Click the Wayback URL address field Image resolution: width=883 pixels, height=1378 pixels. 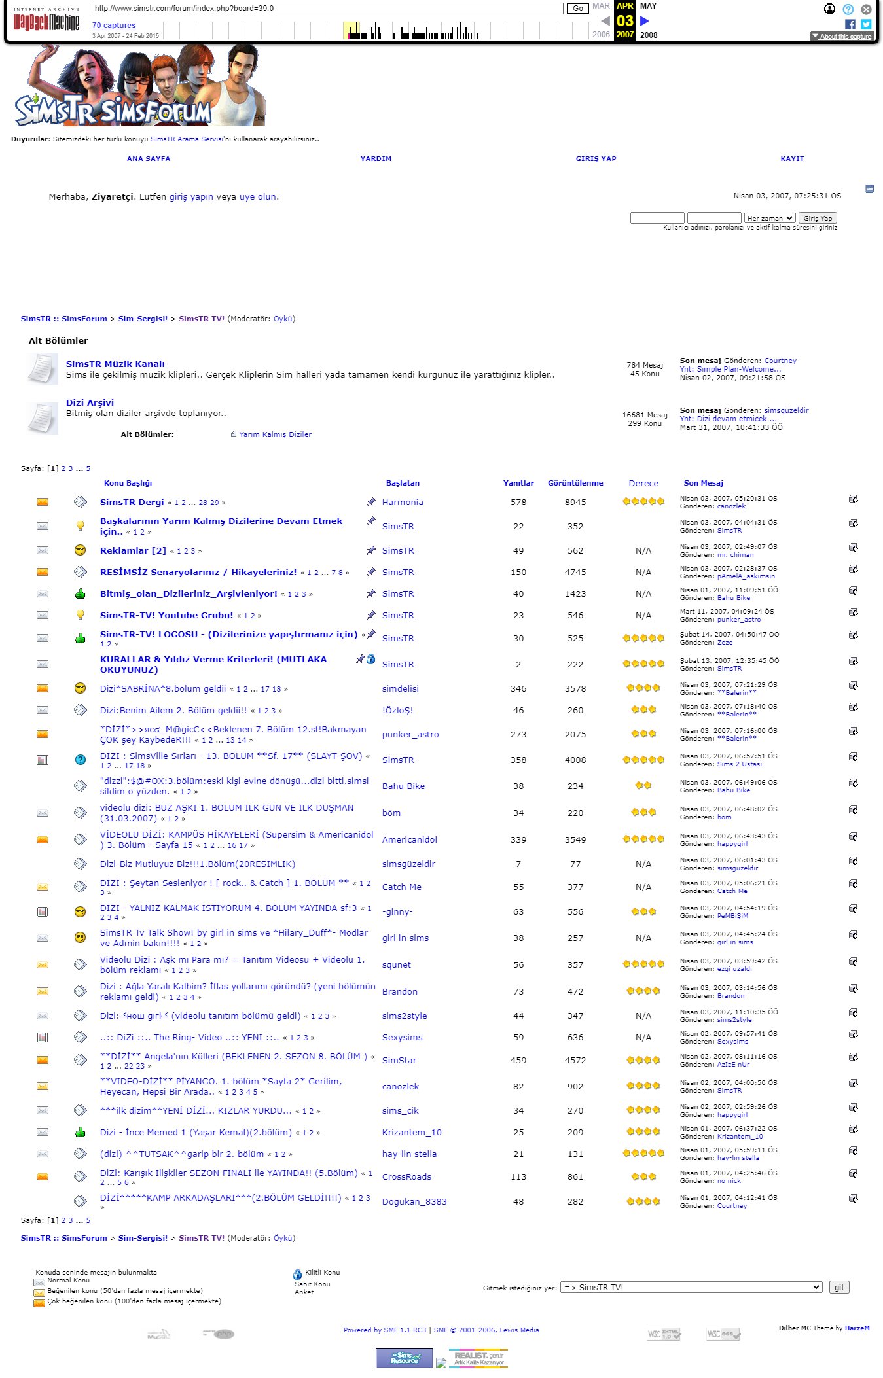[x=328, y=9]
